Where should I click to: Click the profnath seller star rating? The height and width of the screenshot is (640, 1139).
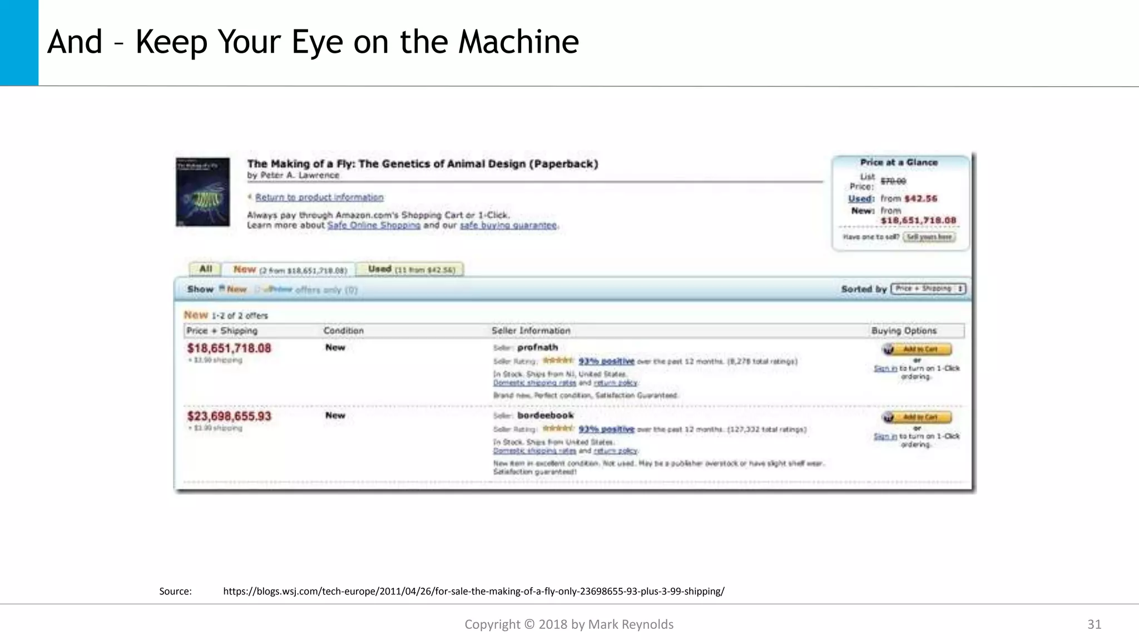coord(558,361)
